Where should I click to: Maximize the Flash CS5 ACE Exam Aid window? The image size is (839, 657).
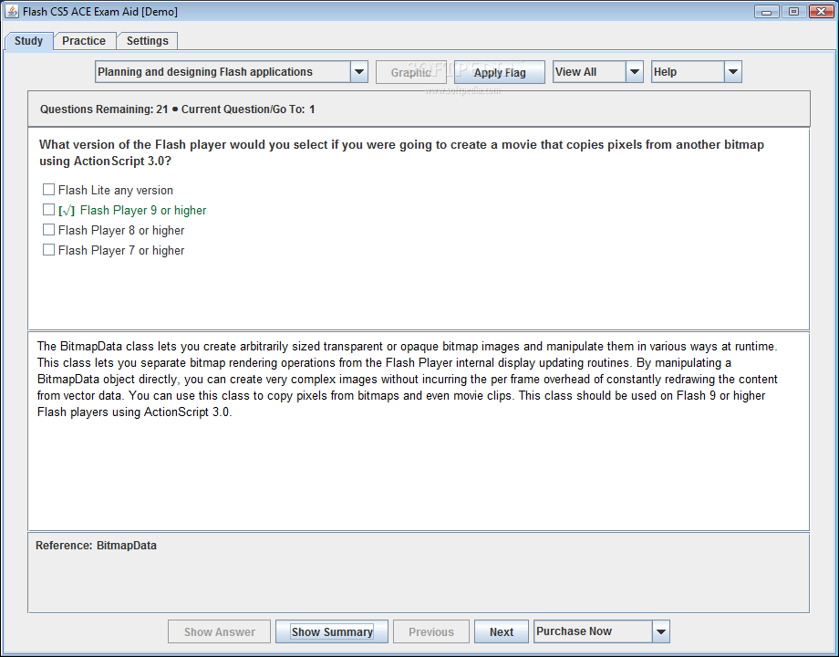[x=793, y=11]
